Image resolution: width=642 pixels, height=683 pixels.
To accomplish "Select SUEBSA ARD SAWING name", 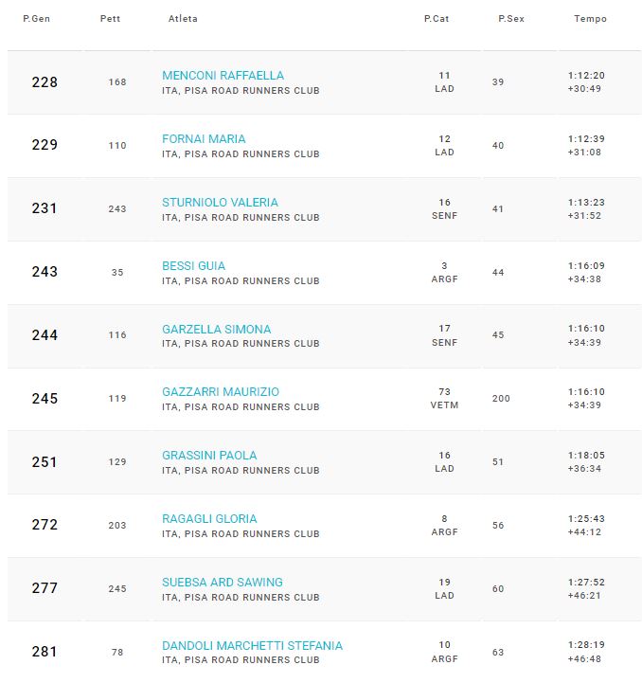I will pyautogui.click(x=223, y=583).
